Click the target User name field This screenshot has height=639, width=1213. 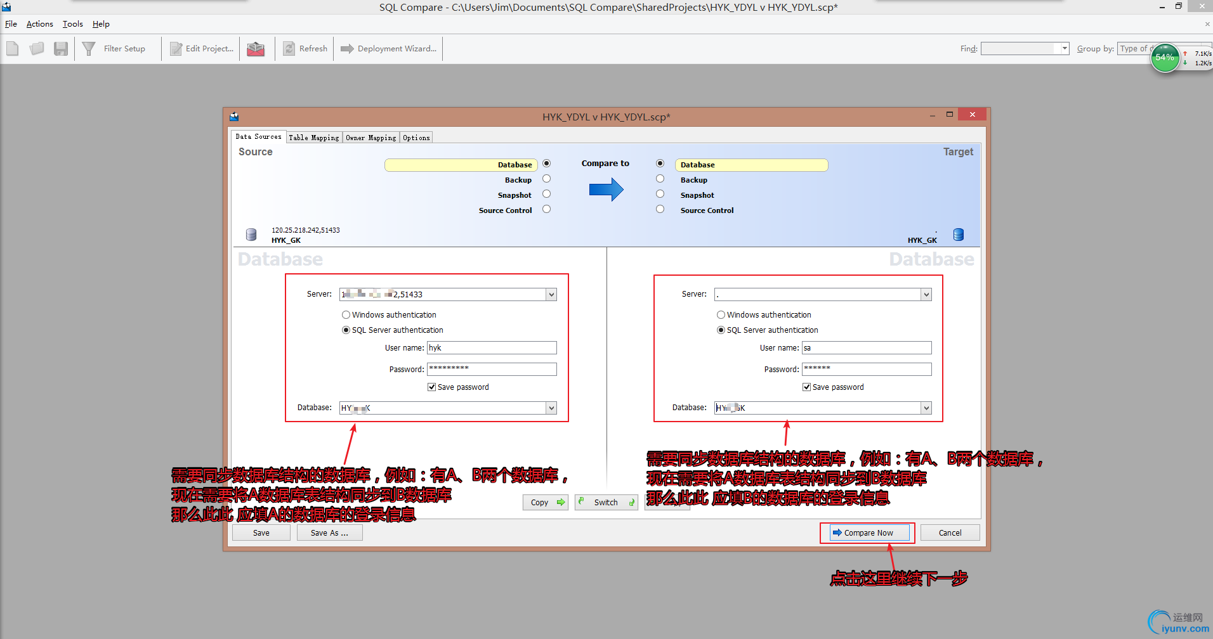pyautogui.click(x=867, y=348)
